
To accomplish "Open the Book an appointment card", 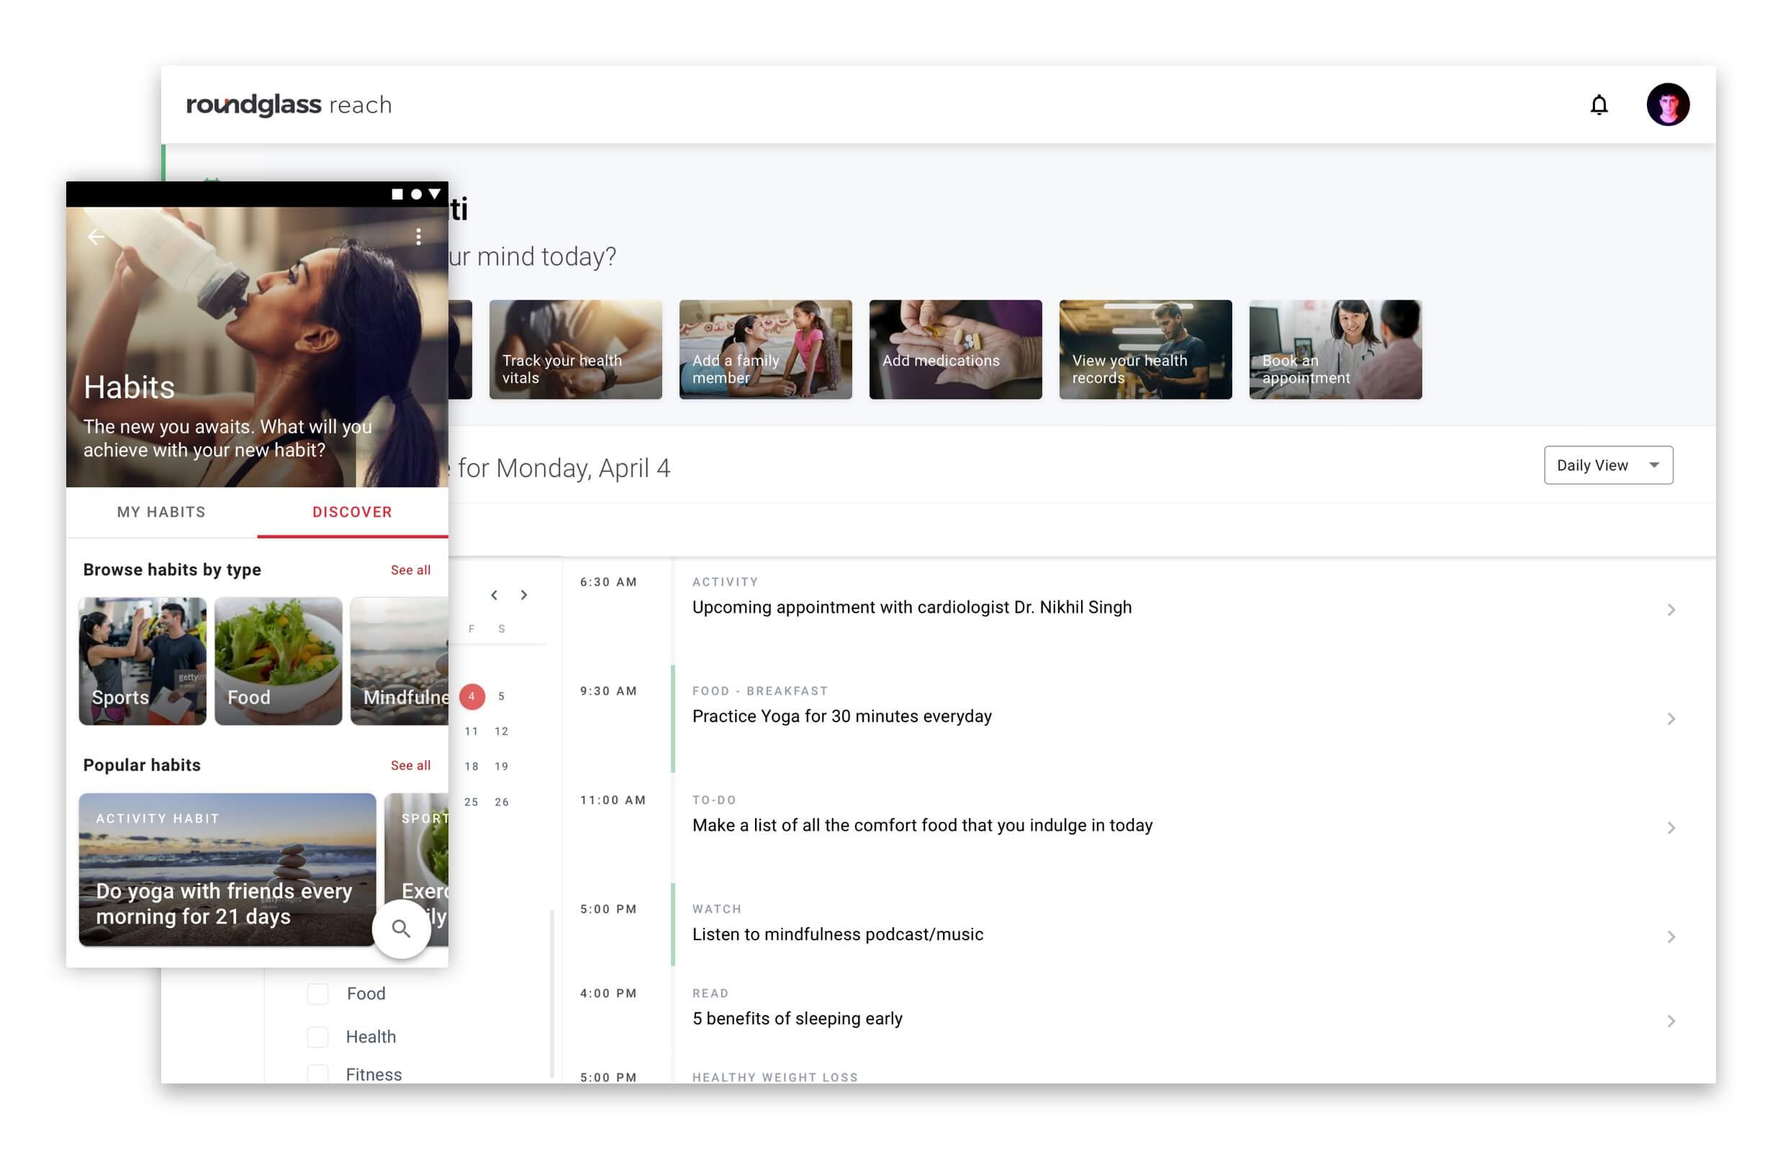I will pyautogui.click(x=1335, y=350).
